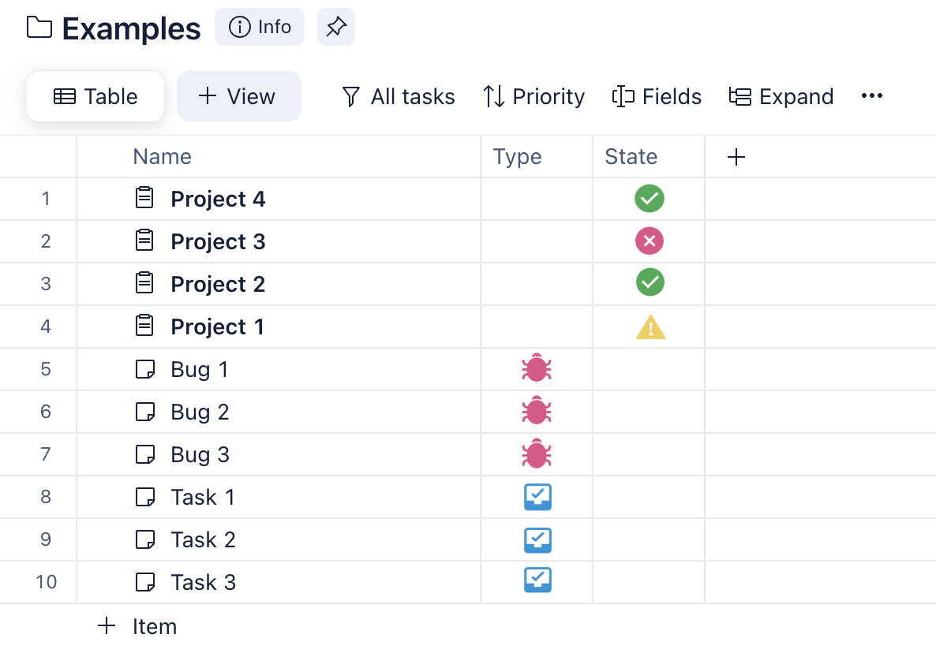
Task: Click the folder icon beside Examples title
Action: point(39,28)
